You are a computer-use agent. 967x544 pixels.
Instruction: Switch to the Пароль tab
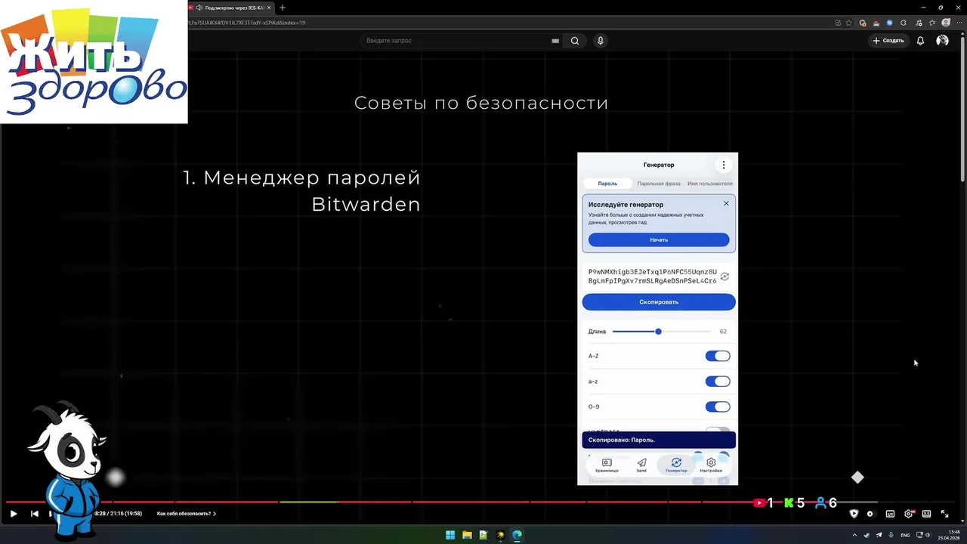[607, 184]
